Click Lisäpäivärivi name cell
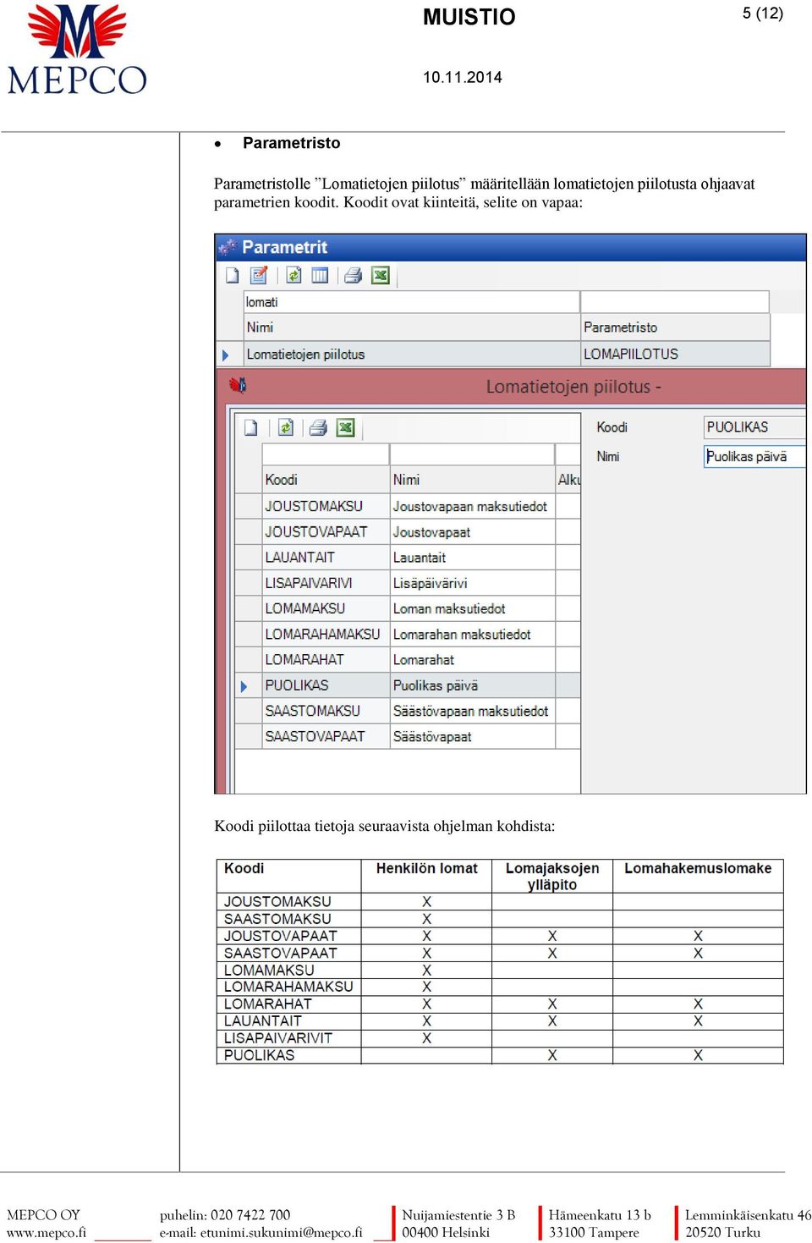 pyautogui.click(x=472, y=583)
